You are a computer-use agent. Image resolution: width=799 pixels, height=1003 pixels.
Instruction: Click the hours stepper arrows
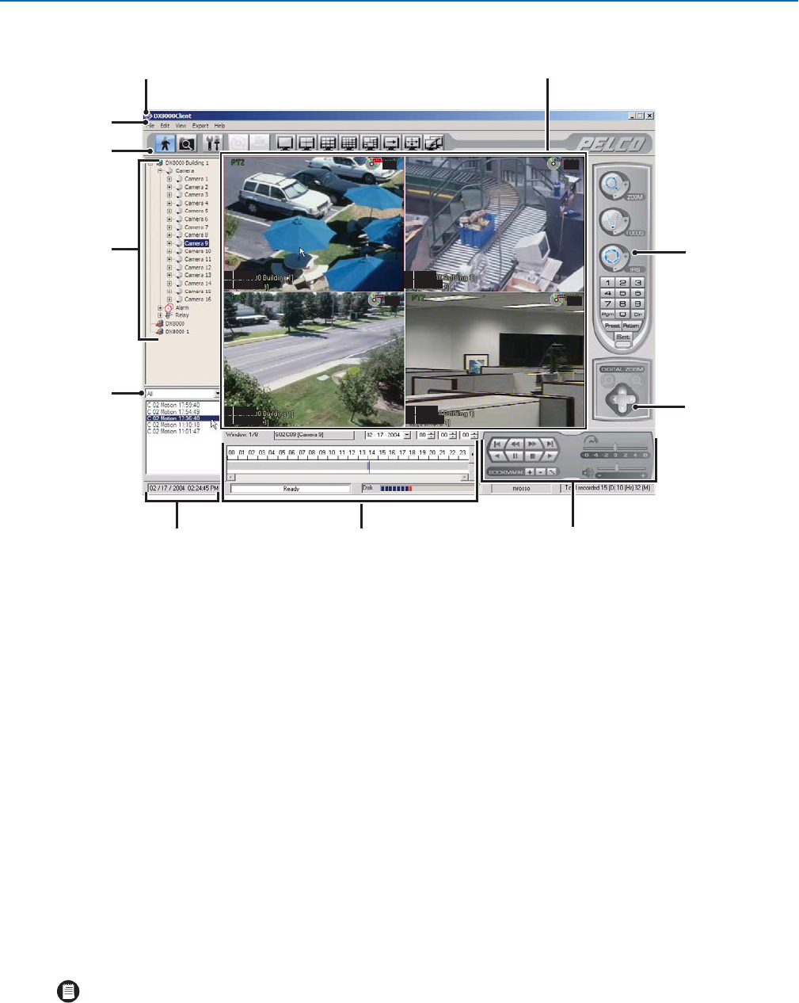coord(431,435)
